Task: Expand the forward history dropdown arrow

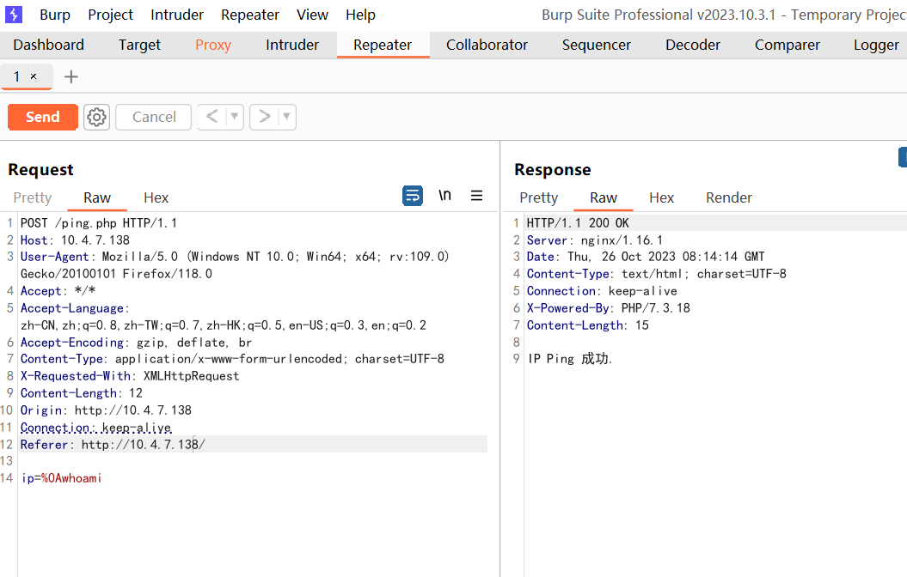Action: pyautogui.click(x=286, y=117)
